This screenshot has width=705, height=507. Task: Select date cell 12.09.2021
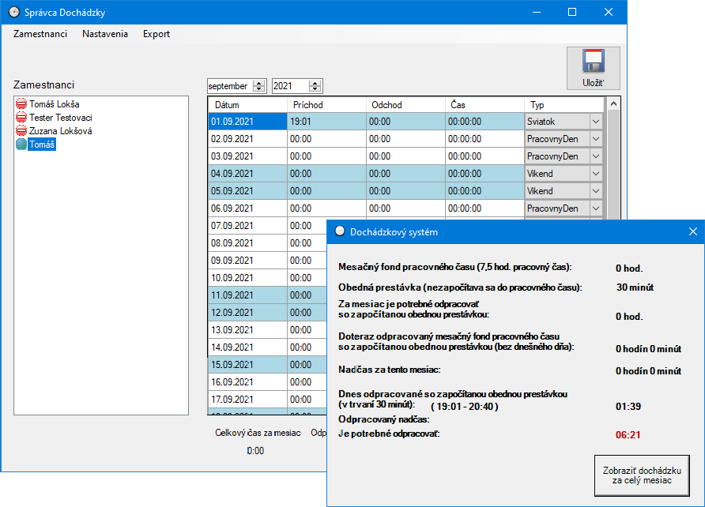pyautogui.click(x=247, y=313)
